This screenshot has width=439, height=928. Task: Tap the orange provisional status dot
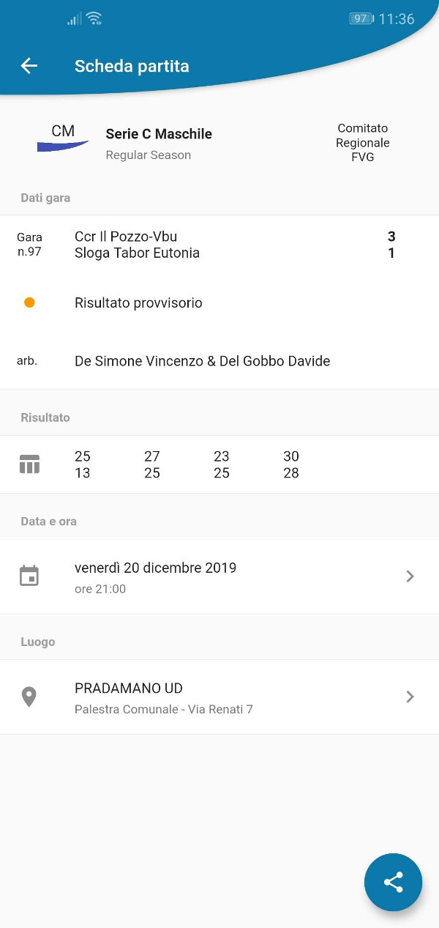coord(29,302)
